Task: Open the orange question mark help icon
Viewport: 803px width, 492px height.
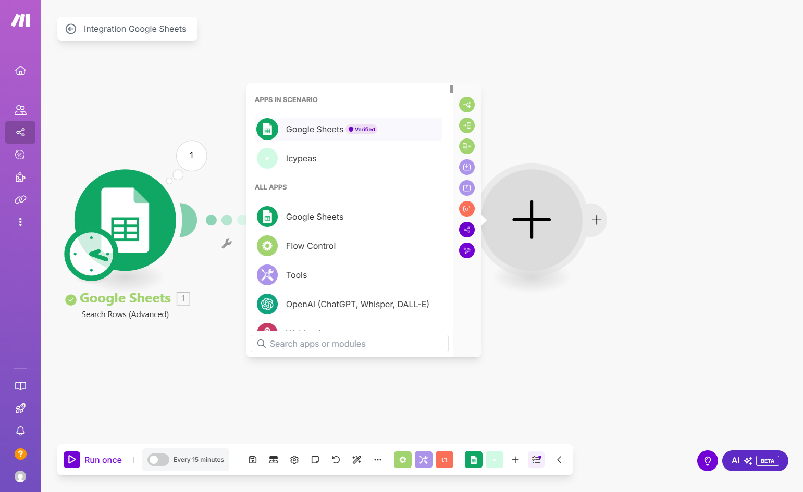Action: [20, 453]
